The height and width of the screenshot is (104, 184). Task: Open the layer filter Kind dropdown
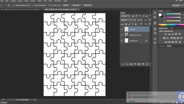tap(125, 16)
